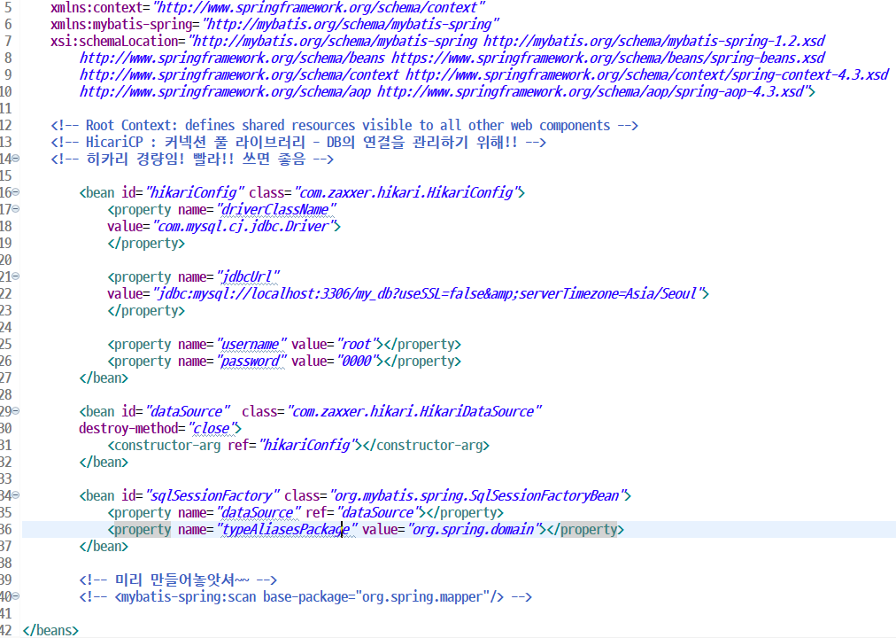This screenshot has width=896, height=638.
Task: Click class value "com.zaxxer.hikari.HikariConfig"
Action: point(406,192)
